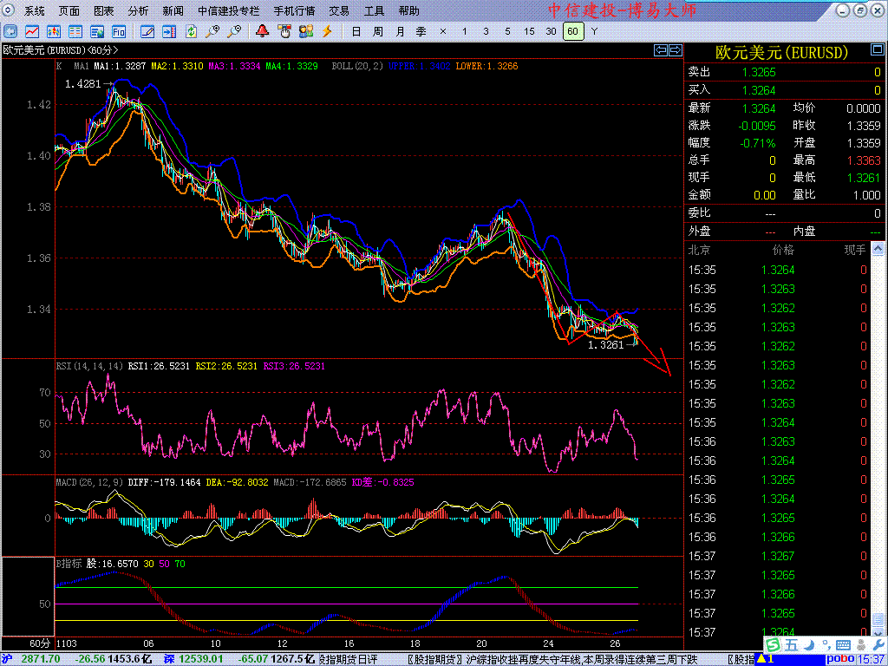
Task: Open the IME wrench settings icon
Action: pos(879,645)
